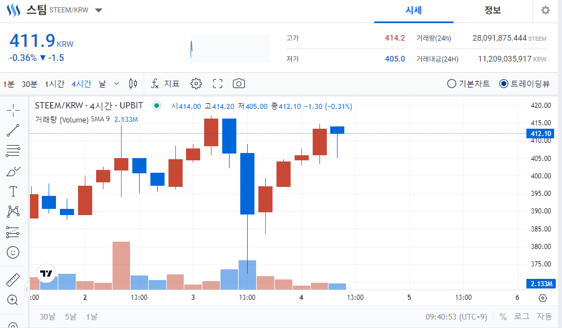The width and height of the screenshot is (562, 328).
Task: Open the chart patterns tool
Action: pyautogui.click(x=13, y=212)
